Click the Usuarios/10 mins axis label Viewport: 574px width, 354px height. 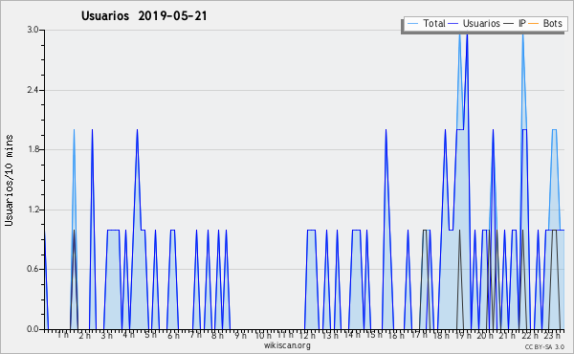(x=9, y=181)
